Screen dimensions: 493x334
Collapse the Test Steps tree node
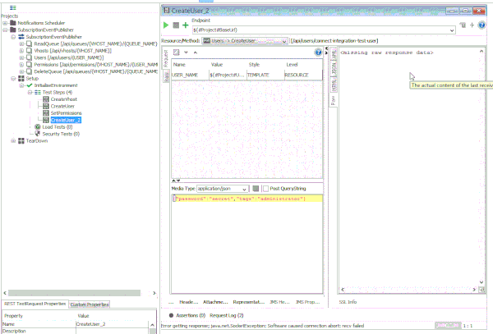tap(29, 93)
